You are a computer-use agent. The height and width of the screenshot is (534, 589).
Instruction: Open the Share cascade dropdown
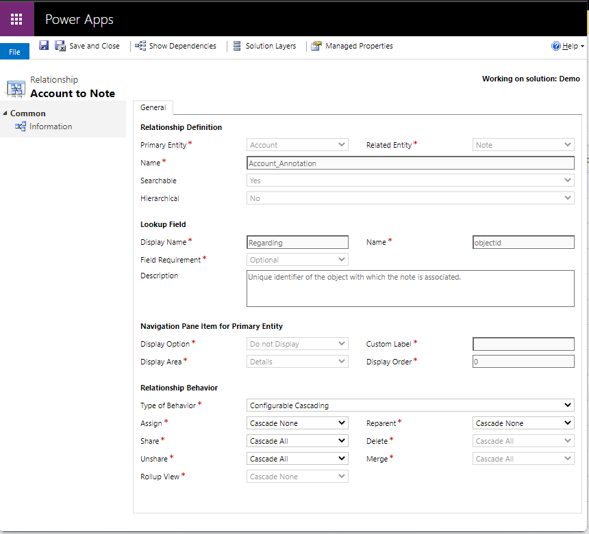pos(297,440)
